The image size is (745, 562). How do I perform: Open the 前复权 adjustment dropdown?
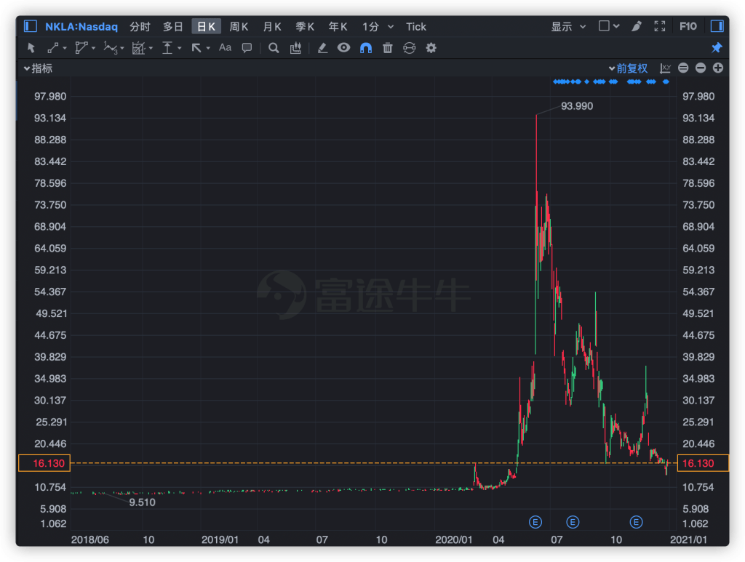point(627,68)
